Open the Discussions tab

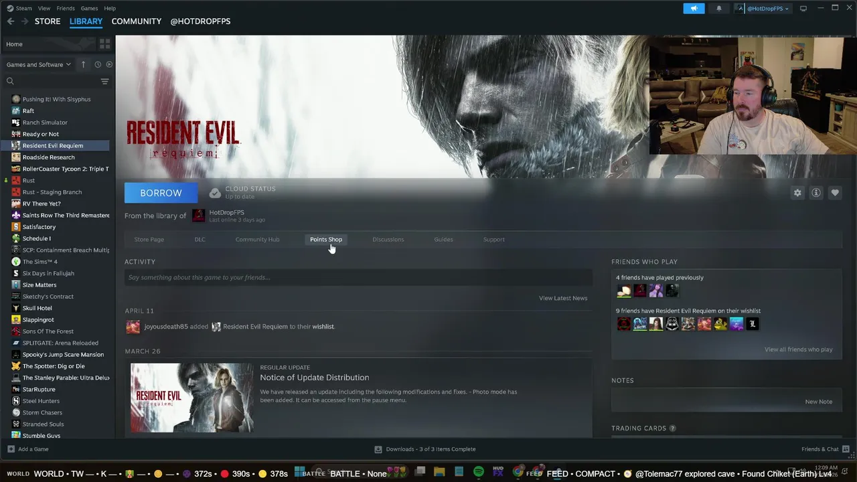pos(388,240)
